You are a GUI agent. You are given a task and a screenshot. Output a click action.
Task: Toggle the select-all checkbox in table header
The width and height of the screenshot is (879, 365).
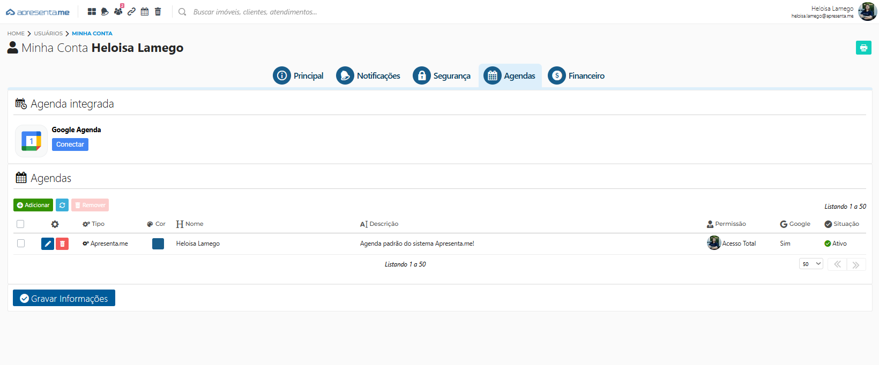20,224
